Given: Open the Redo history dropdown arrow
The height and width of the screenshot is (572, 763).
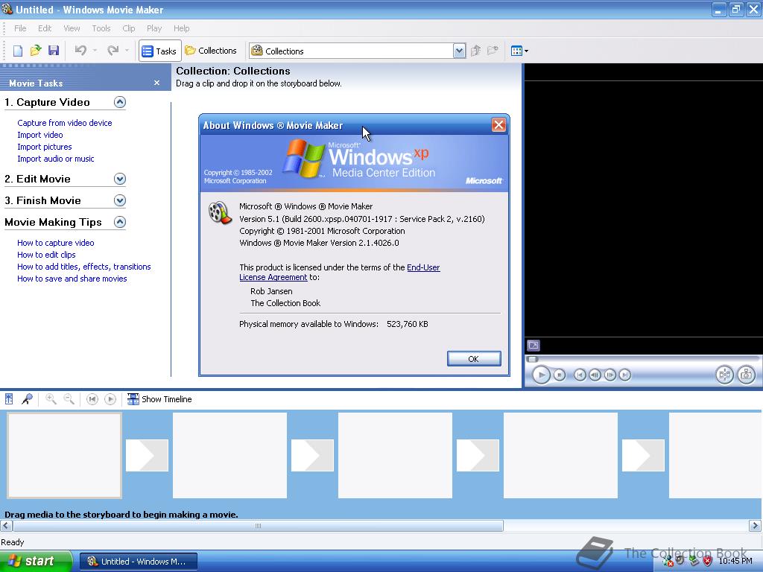Looking at the screenshot, I should [x=127, y=51].
